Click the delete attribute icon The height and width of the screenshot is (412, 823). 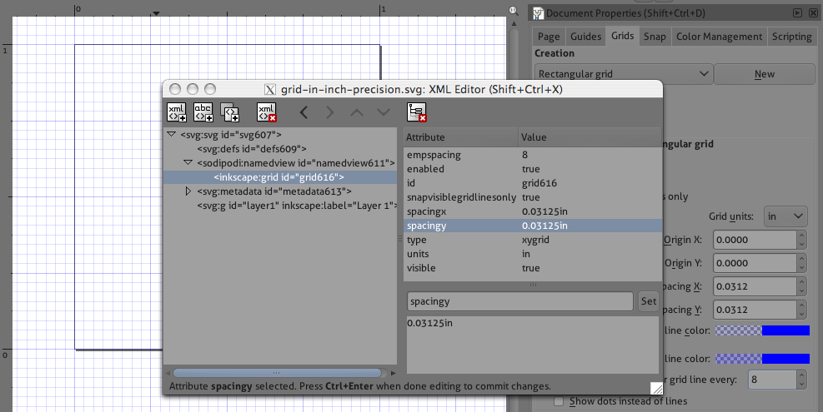click(417, 112)
